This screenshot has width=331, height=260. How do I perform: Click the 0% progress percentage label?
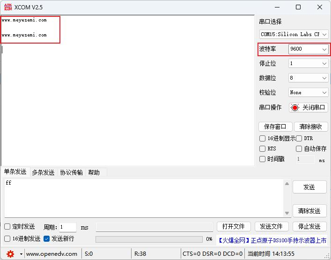pyautogui.click(x=209, y=239)
